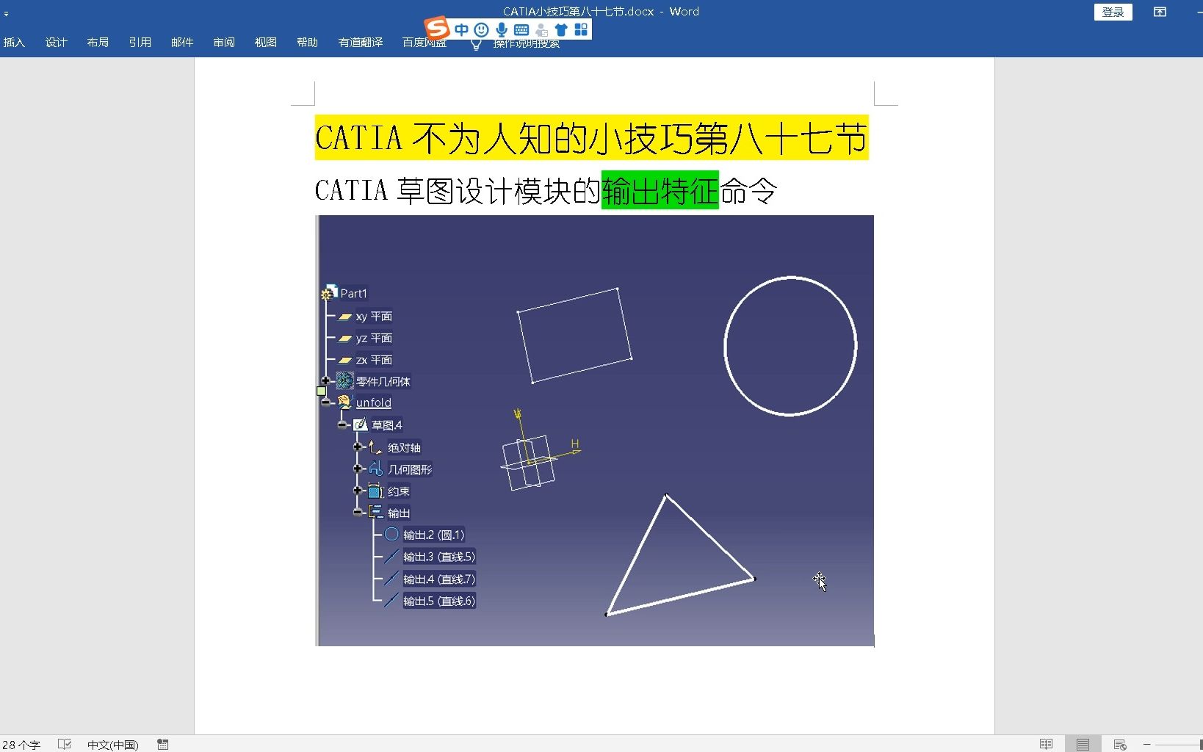
Task: Click the macro recording status icon
Action: (163, 745)
